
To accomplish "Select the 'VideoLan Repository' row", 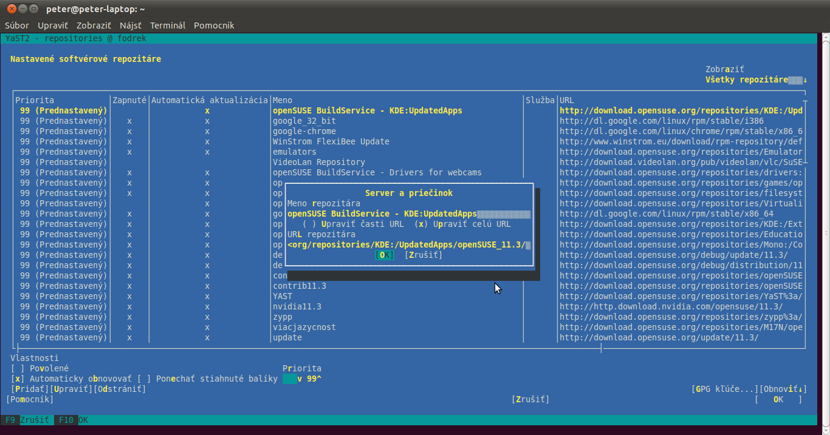I will (x=409, y=163).
